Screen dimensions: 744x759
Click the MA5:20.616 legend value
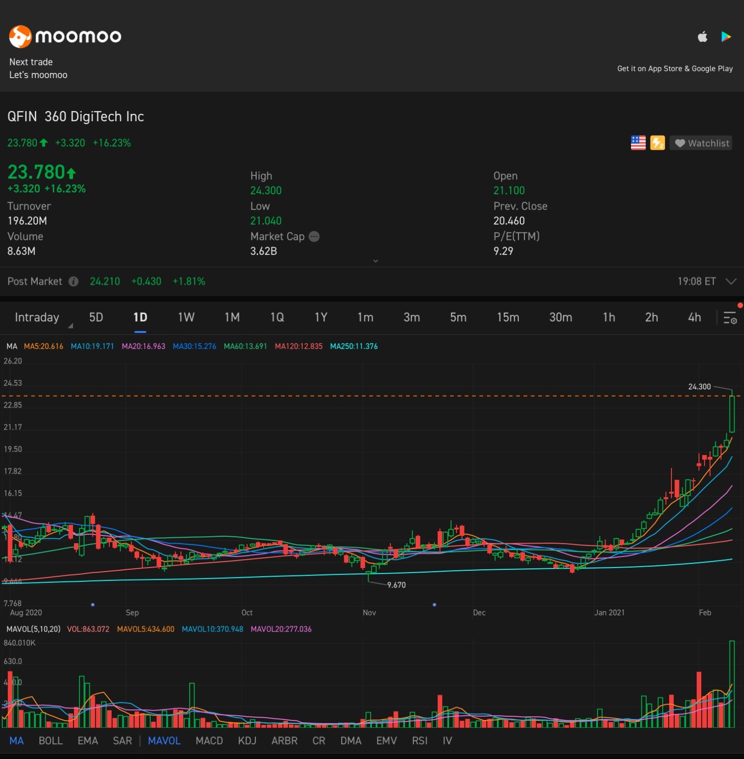coord(43,346)
